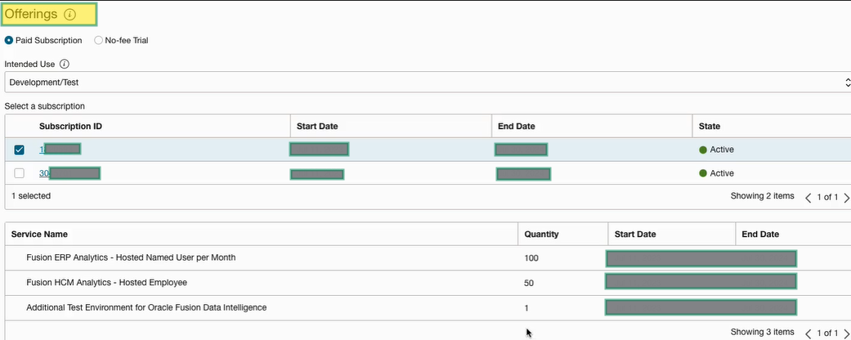Sort by Subscription ID column header
Image resolution: width=851 pixels, height=340 pixels.
70,126
